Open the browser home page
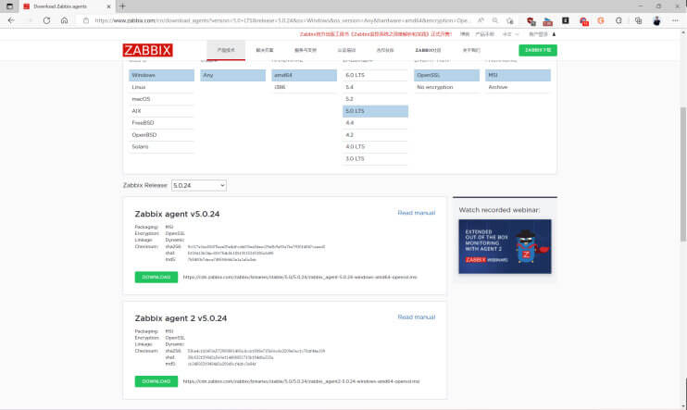The width and height of the screenshot is (687, 410). (65, 20)
